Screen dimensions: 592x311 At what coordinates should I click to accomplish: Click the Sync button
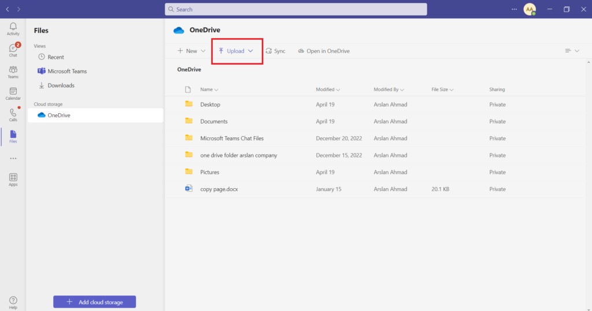(x=276, y=51)
